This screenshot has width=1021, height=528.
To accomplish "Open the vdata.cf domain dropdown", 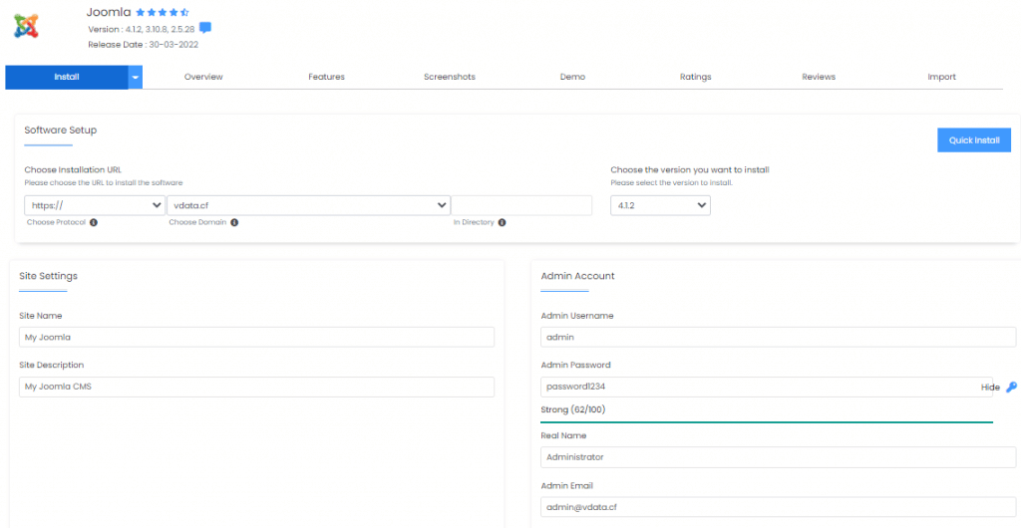I will click(309, 205).
